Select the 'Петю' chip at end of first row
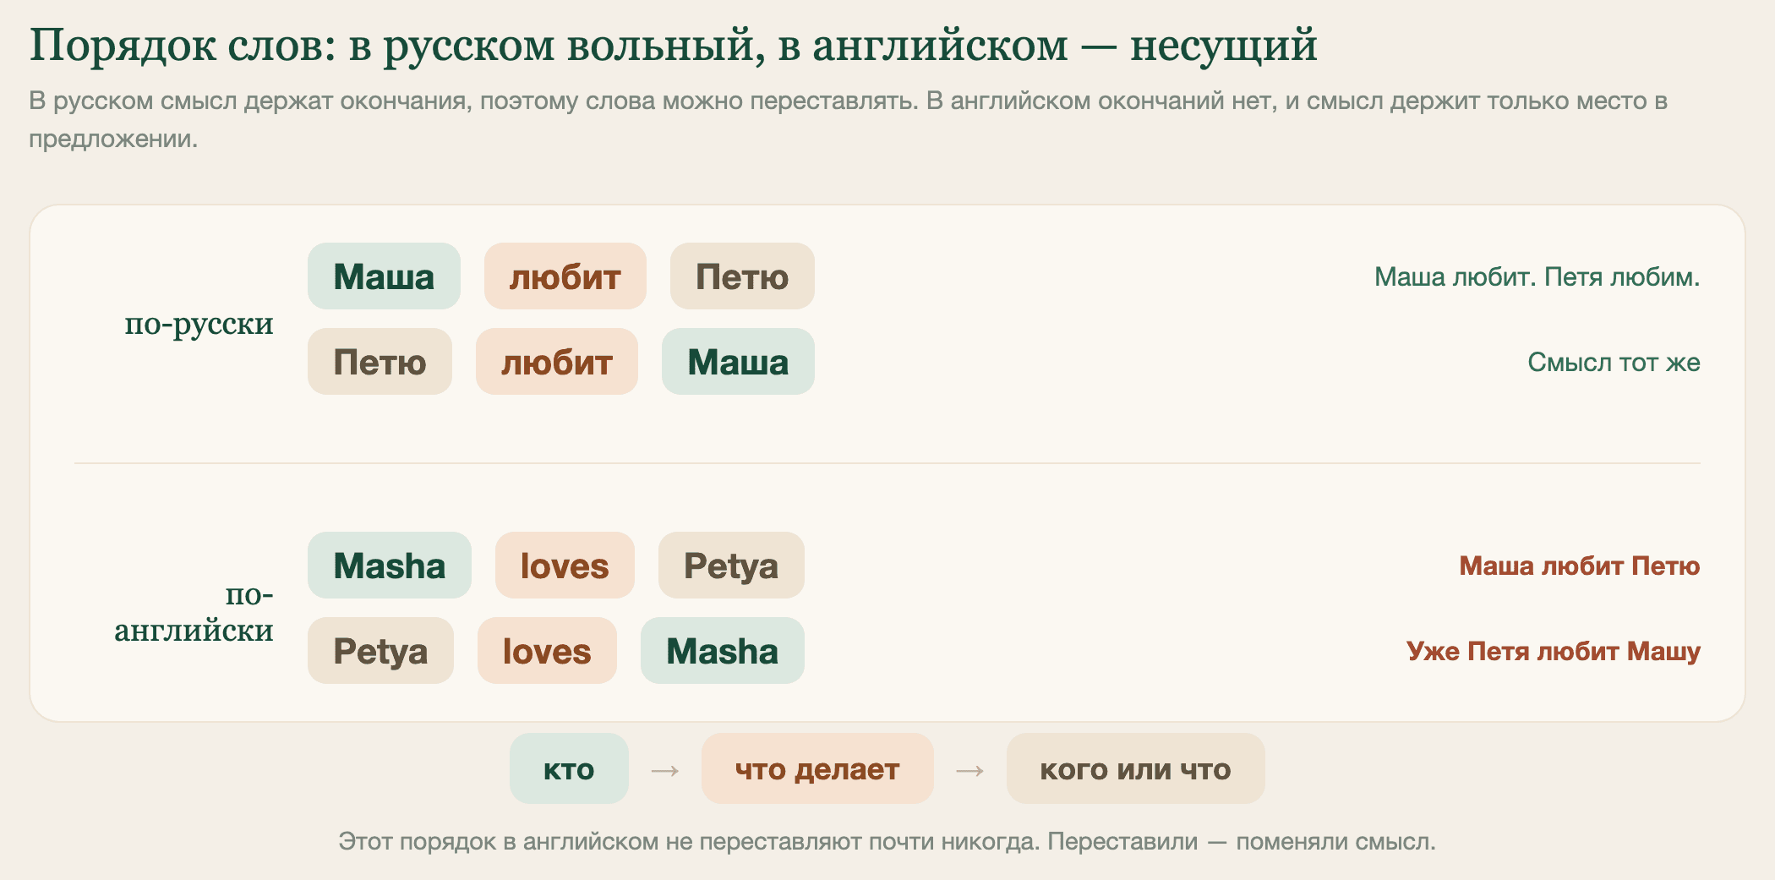 pyautogui.click(x=742, y=276)
